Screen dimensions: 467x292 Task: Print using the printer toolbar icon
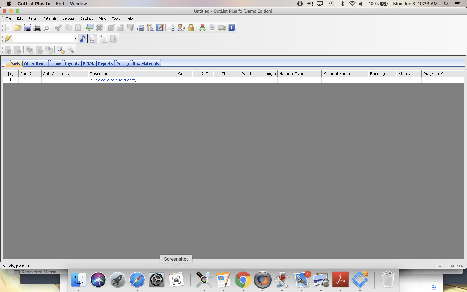coord(37,28)
